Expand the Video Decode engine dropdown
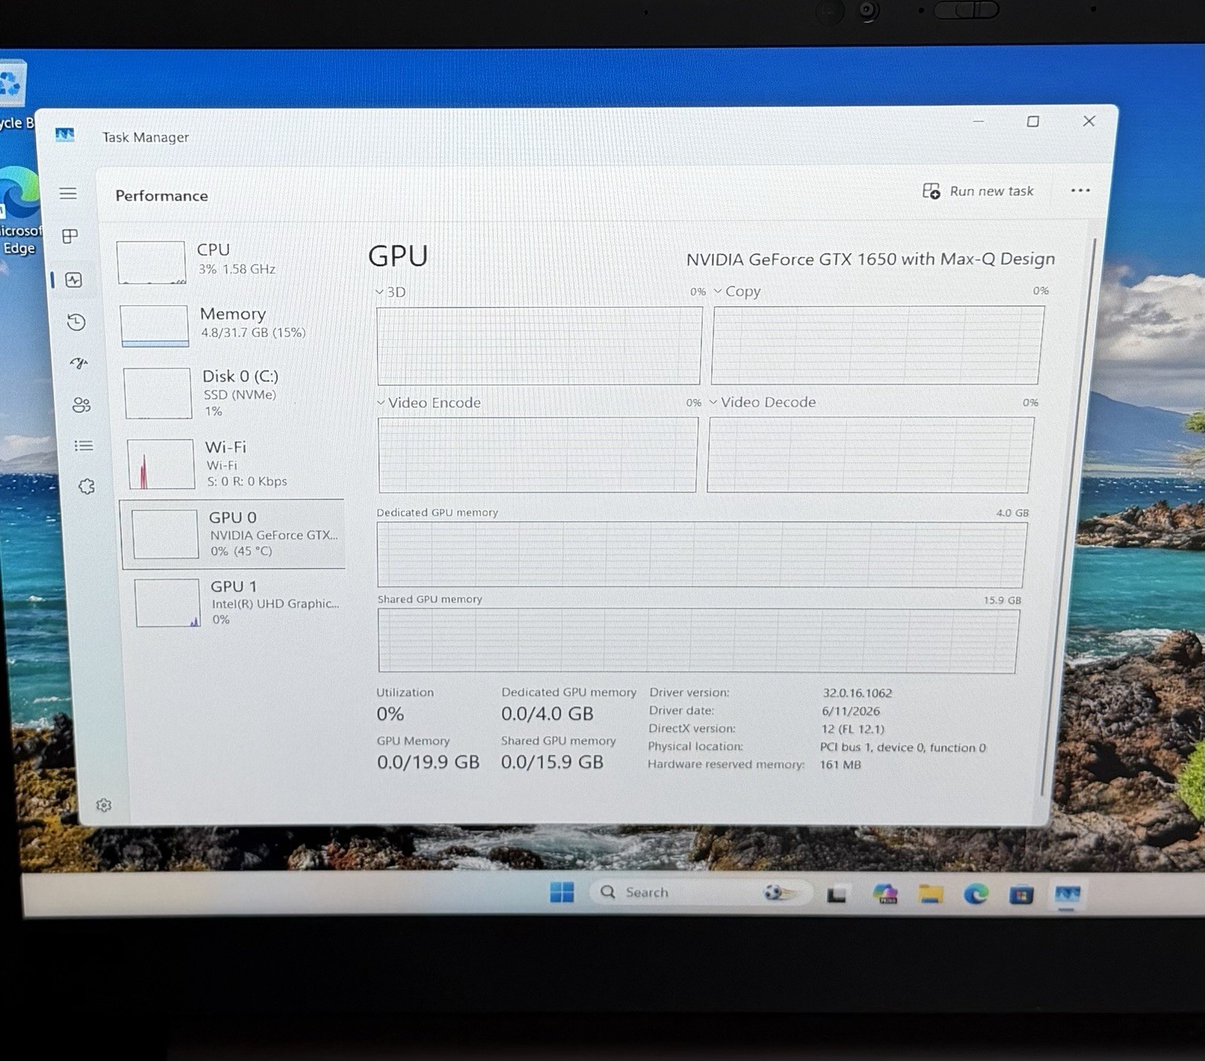 [x=762, y=402]
